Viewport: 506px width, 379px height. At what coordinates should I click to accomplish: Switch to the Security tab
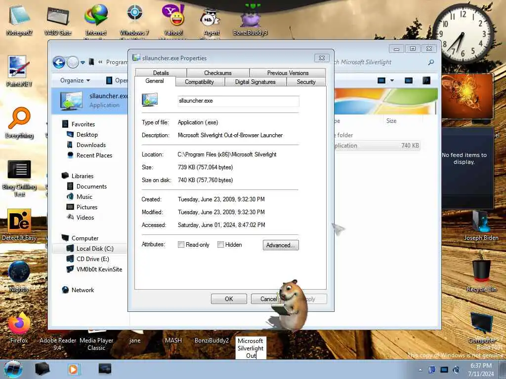306,82
